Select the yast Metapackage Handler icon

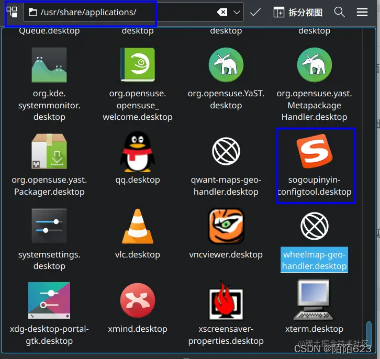315,65
